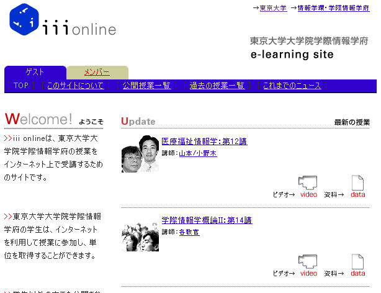This screenshot has height=293, width=381.
Task: Click lecturer link 各教官
Action: pyautogui.click(x=189, y=232)
